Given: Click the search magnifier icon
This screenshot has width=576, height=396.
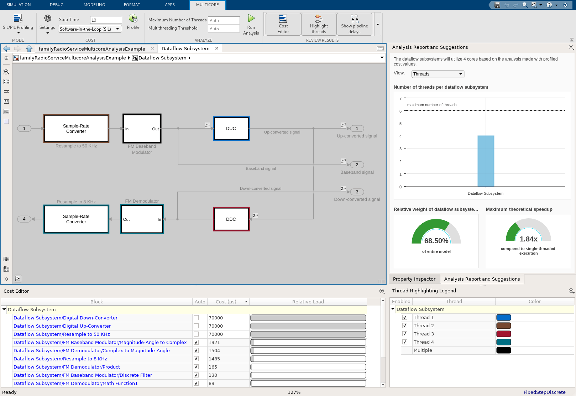Looking at the screenshot, I should coord(525,5).
